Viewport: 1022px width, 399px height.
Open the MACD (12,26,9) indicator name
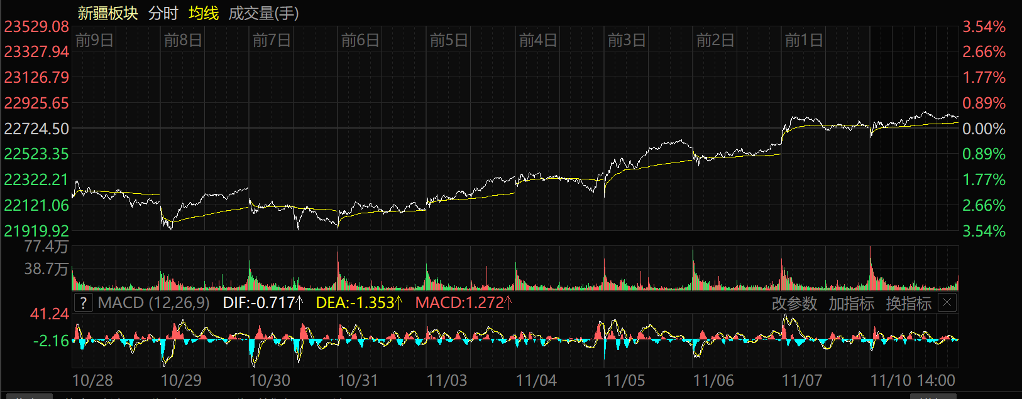153,303
